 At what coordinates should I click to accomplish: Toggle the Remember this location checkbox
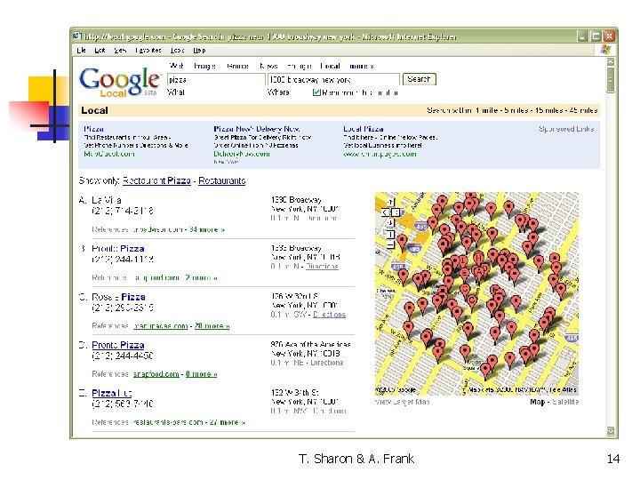click(x=316, y=92)
